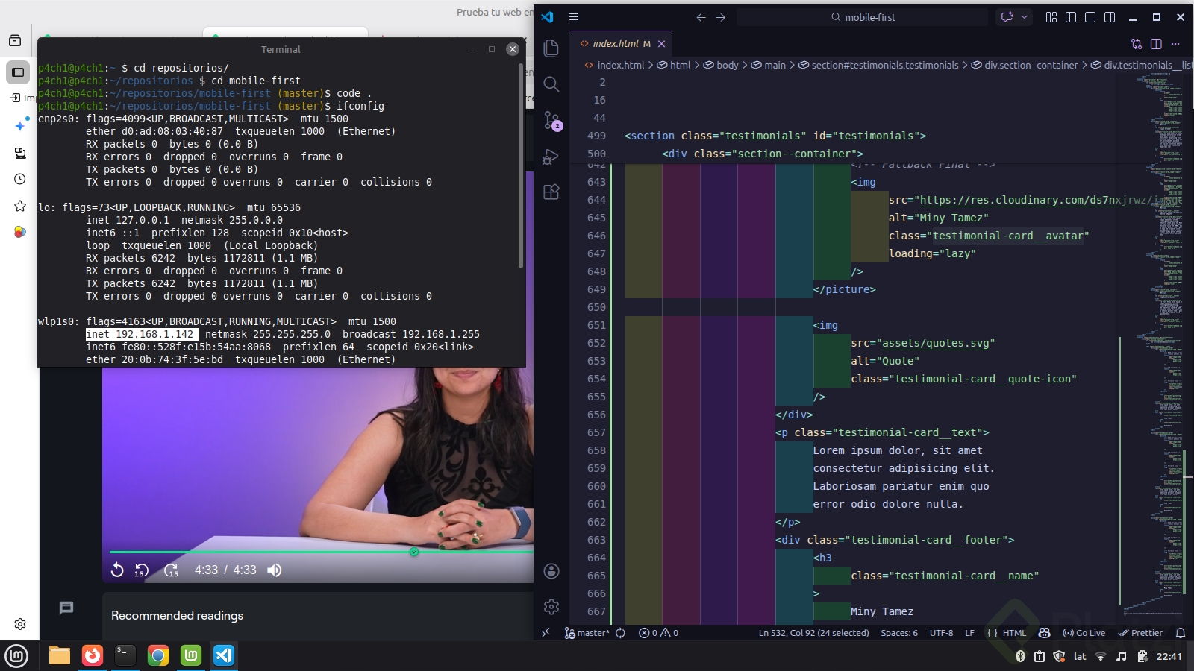The height and width of the screenshot is (671, 1194).
Task: Open the Extensions view
Action: pos(551,192)
